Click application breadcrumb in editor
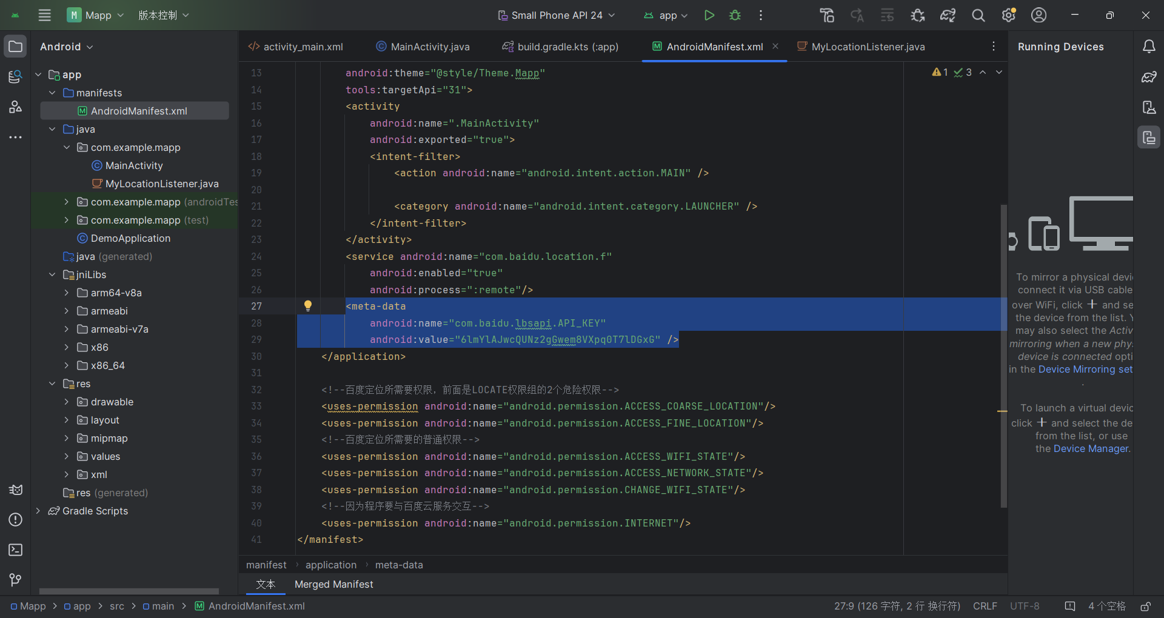The image size is (1164, 618). (331, 565)
